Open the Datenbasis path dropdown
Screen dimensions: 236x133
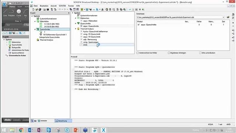coord(223,17)
